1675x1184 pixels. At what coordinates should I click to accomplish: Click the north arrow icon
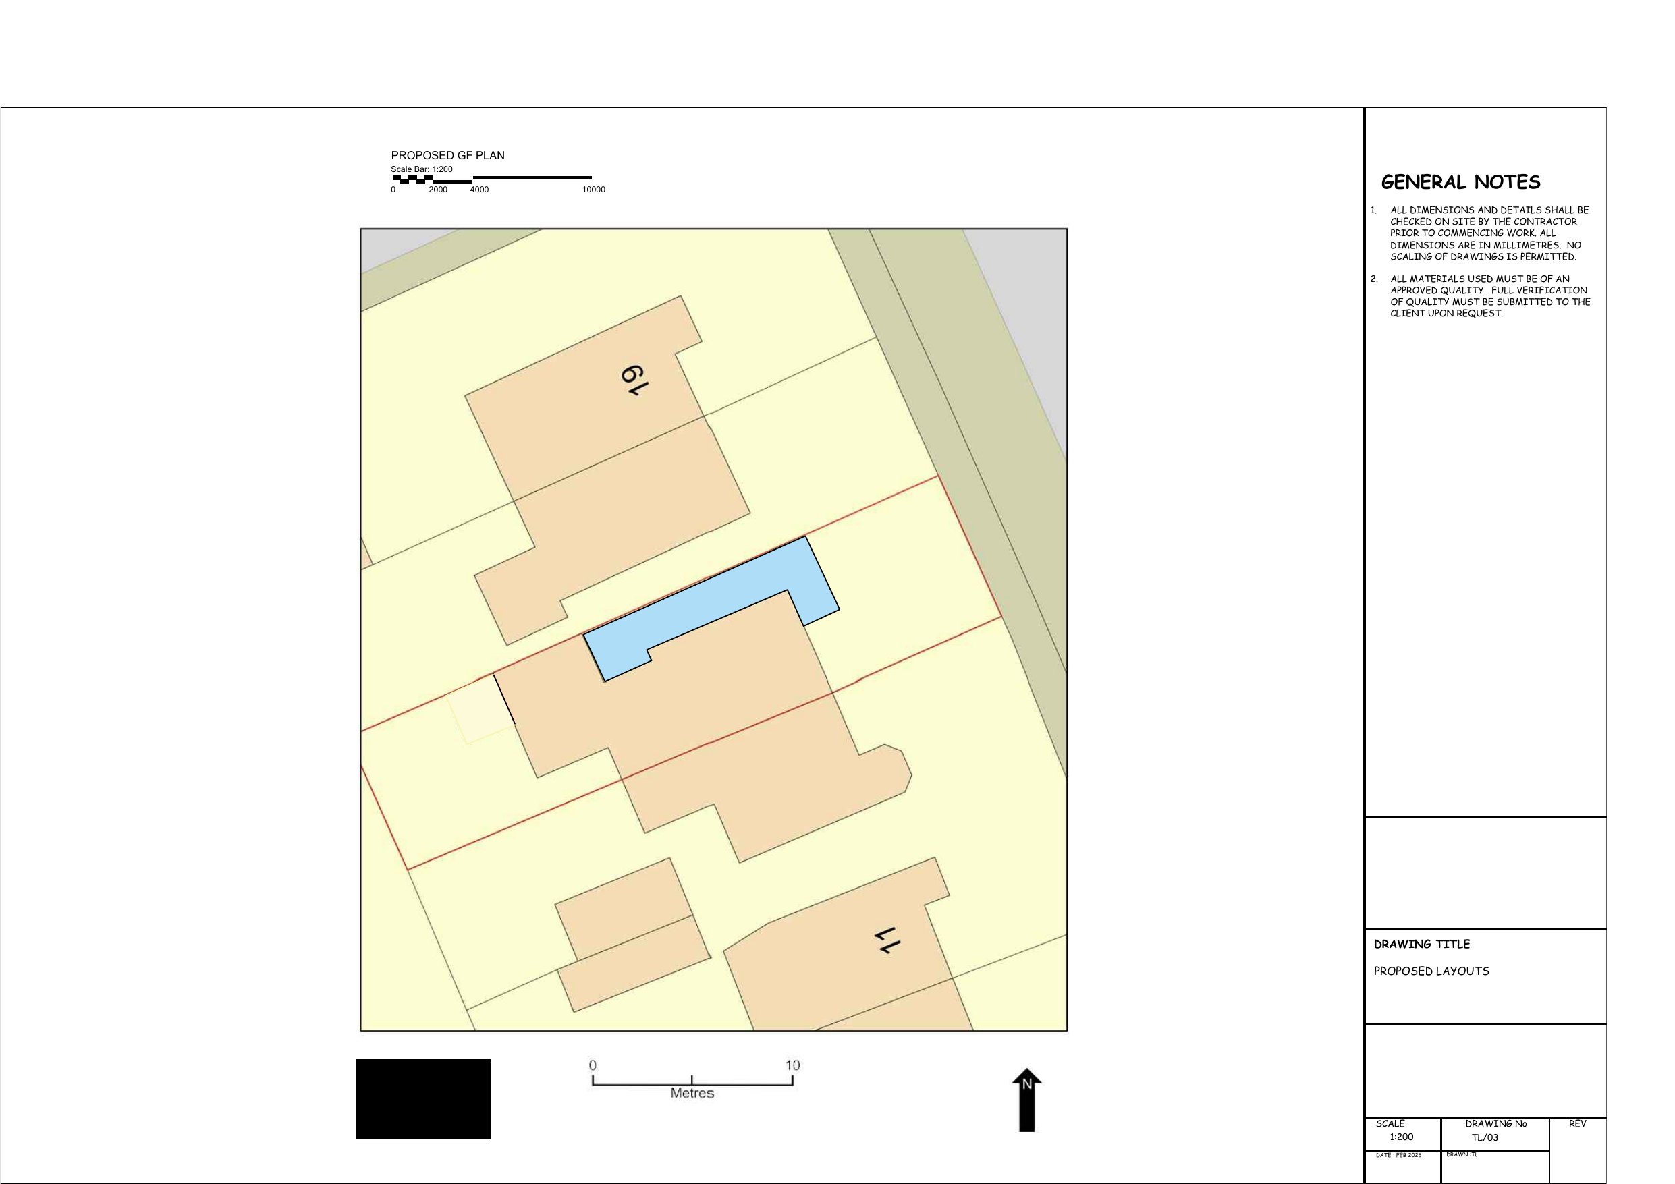(x=1026, y=1101)
